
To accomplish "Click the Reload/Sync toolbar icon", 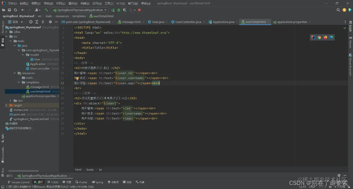I will [x=15, y=10].
